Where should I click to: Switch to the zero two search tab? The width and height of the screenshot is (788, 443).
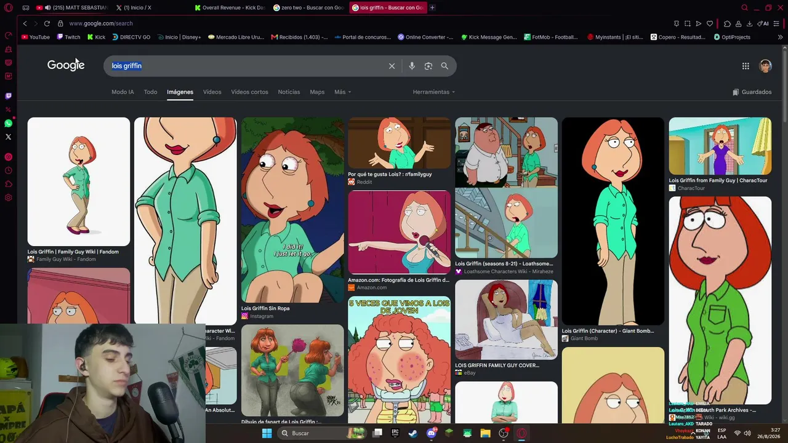[308, 7]
